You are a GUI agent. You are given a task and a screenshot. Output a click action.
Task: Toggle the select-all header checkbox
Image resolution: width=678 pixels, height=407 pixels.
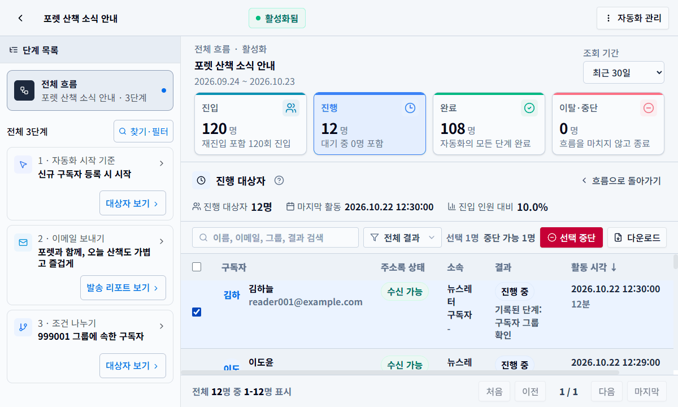[197, 267]
